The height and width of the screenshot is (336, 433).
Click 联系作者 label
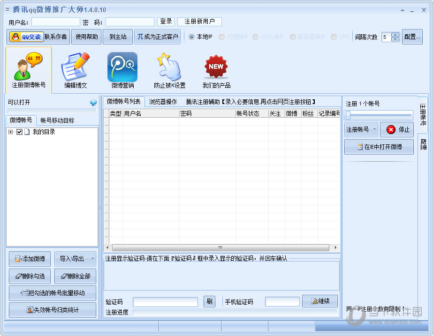[55, 37]
